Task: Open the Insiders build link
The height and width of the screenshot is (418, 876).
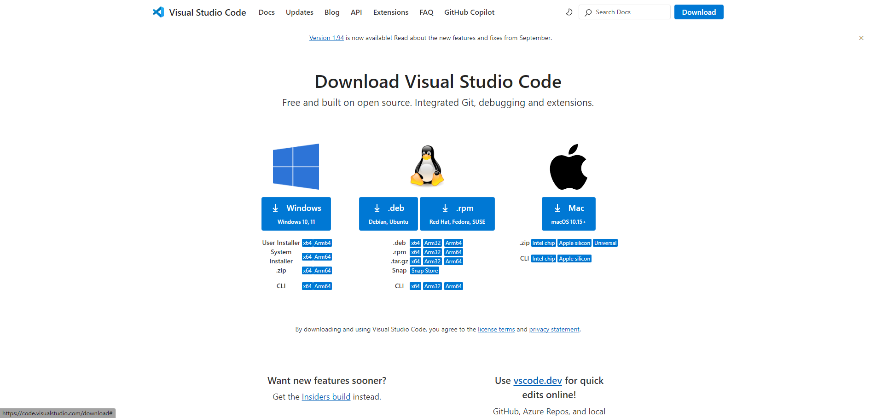Action: click(x=326, y=397)
